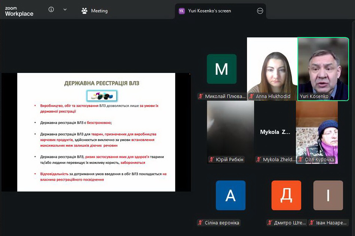The height and width of the screenshot is (236, 355).
Task: Open the meeting information icon
Action: point(51,10)
